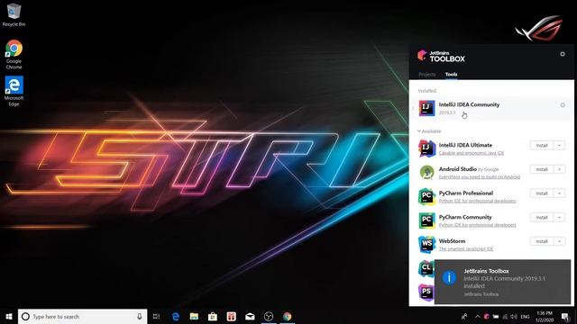Install PyCharm Professional
Viewport: 577px width, 324px height.
point(542,193)
